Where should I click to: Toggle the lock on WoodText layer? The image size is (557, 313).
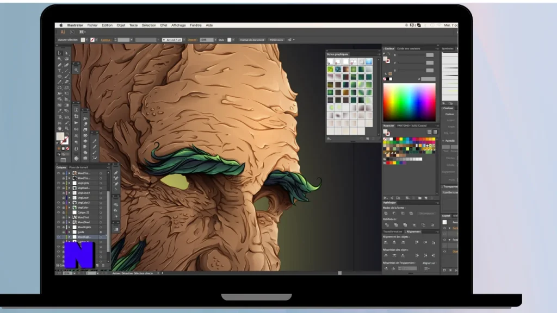64,217
